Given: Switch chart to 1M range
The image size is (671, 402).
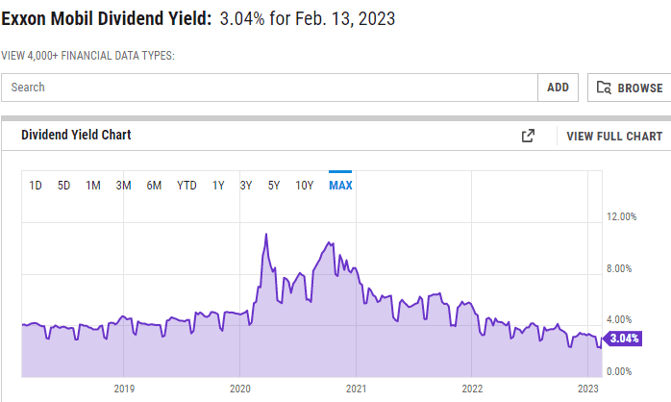Looking at the screenshot, I should click(93, 186).
